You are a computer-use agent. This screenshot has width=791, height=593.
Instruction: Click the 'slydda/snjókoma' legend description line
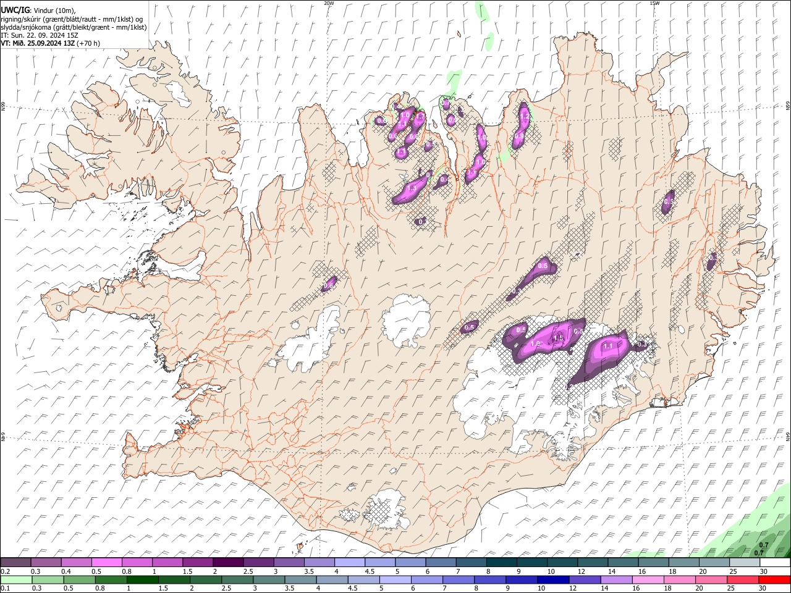(74, 27)
